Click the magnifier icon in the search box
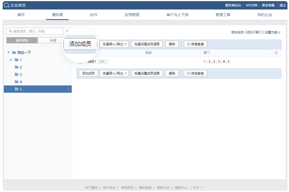Image resolution: width=289 pixels, height=192 pixels. point(10,31)
